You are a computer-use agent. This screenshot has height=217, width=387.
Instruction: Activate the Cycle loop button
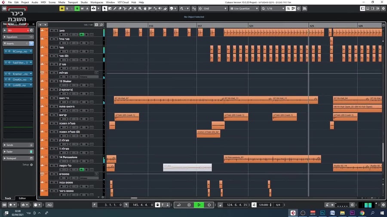coord(178,205)
